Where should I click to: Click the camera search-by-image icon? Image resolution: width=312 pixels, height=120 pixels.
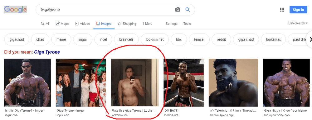[178, 10]
